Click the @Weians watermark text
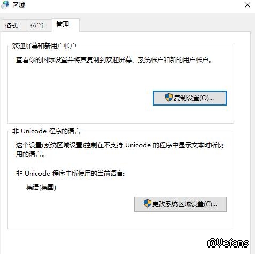 pyautogui.click(x=228, y=243)
